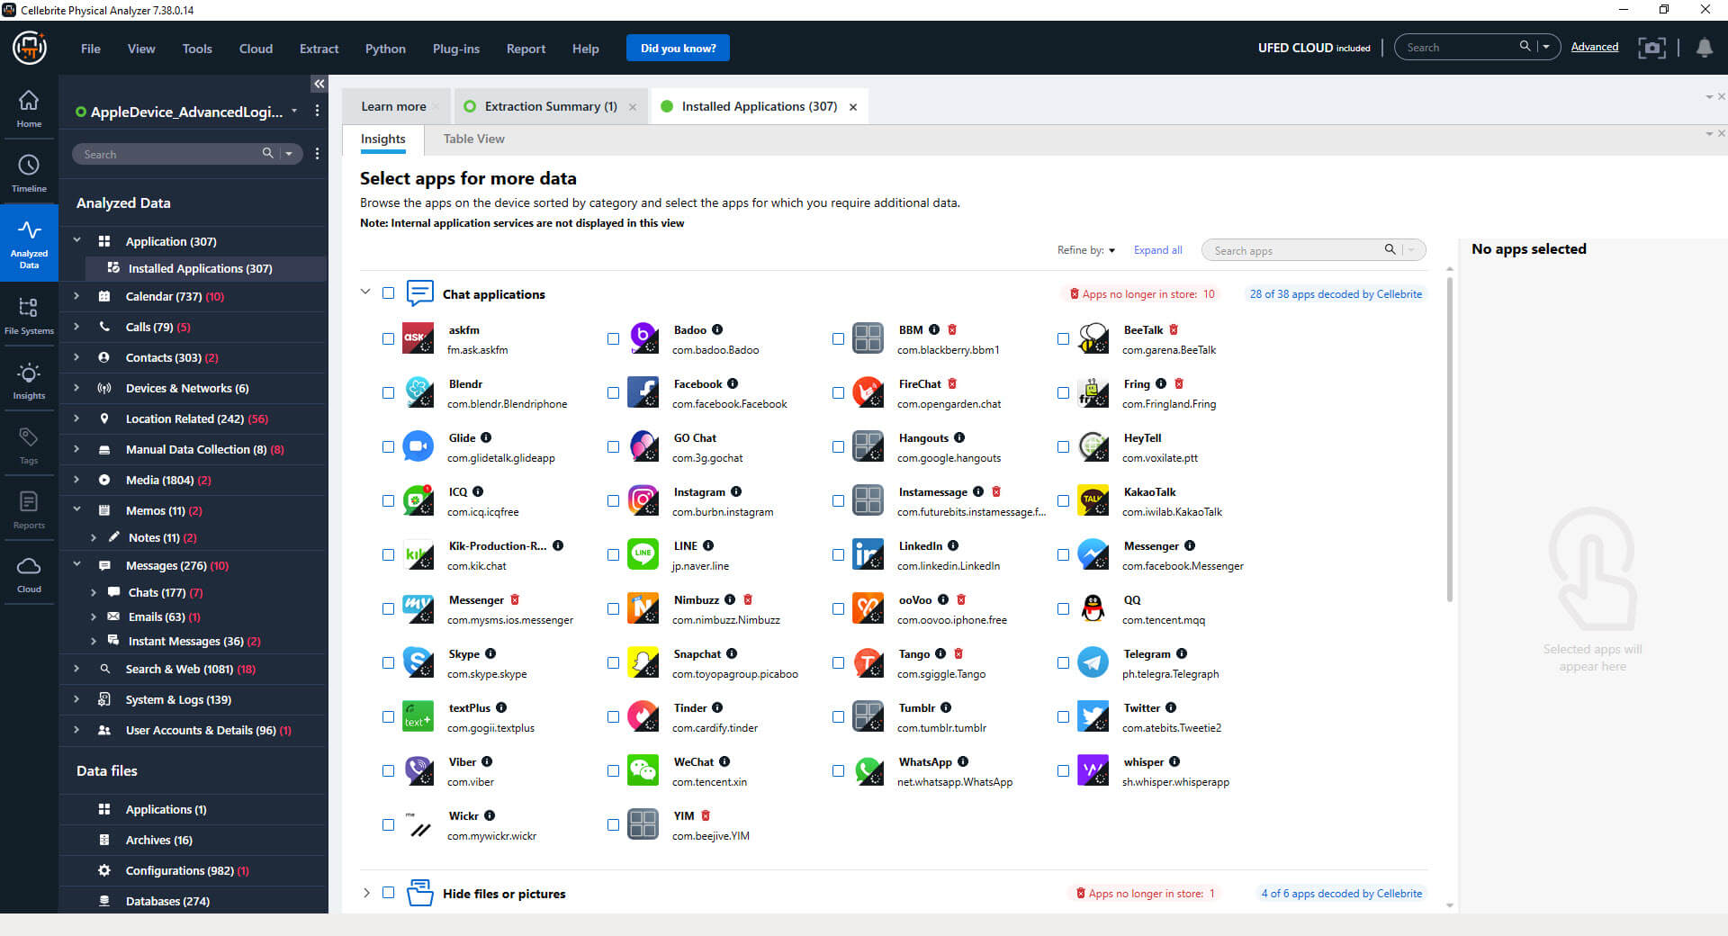Click the Twitter app icon
Screen dimensions: 1728x936
click(1093, 717)
